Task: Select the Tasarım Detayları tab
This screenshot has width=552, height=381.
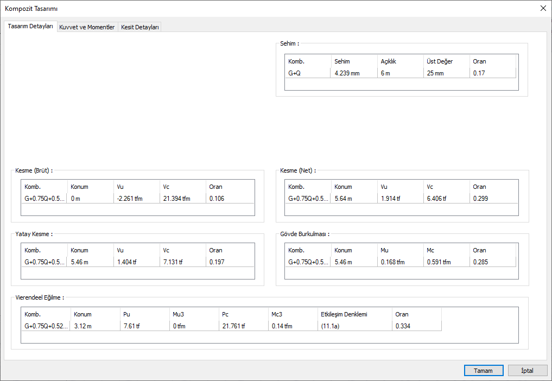Action: click(30, 27)
